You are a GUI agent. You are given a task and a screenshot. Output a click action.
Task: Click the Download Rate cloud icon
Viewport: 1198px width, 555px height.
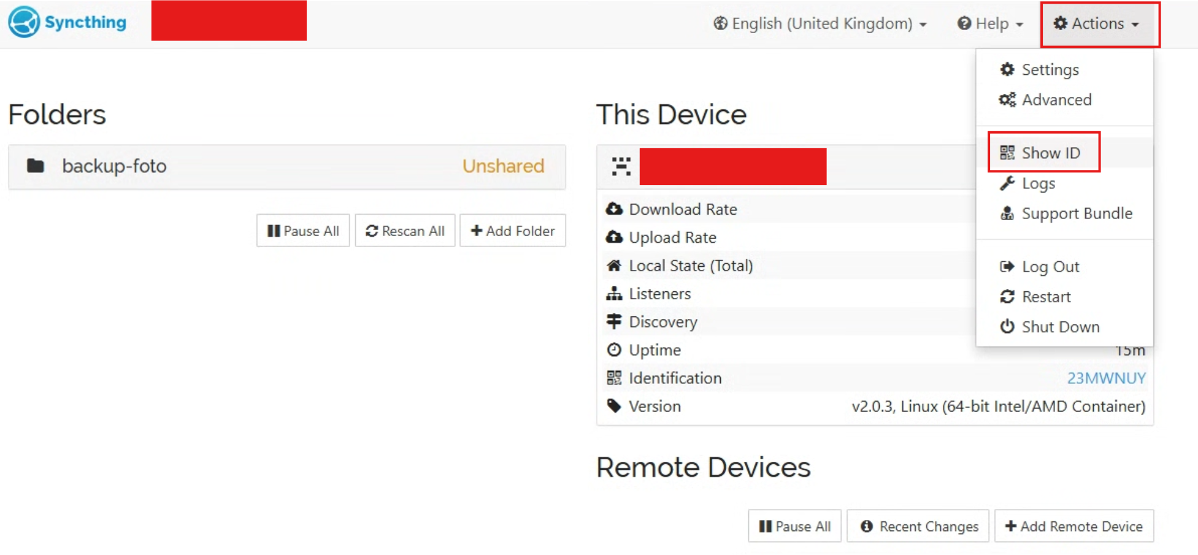pyautogui.click(x=614, y=209)
